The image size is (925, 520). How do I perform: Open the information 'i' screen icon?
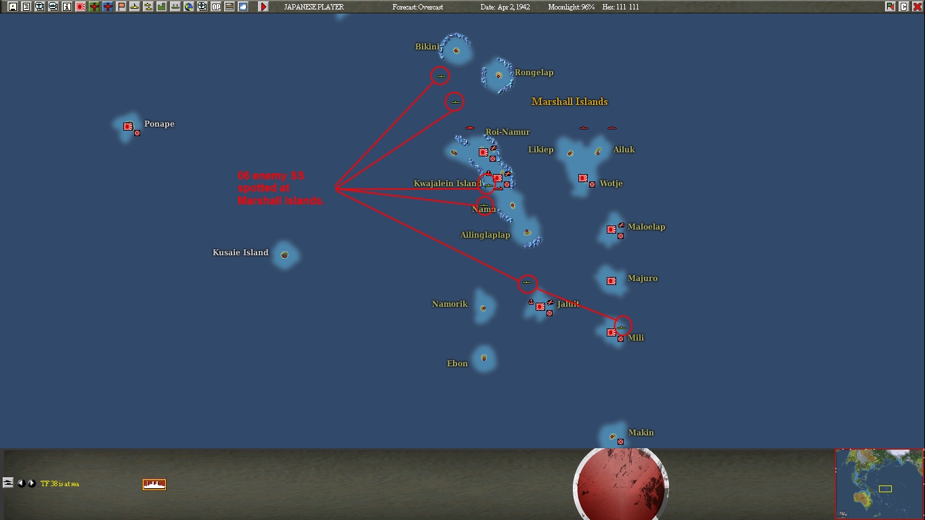pos(67,7)
